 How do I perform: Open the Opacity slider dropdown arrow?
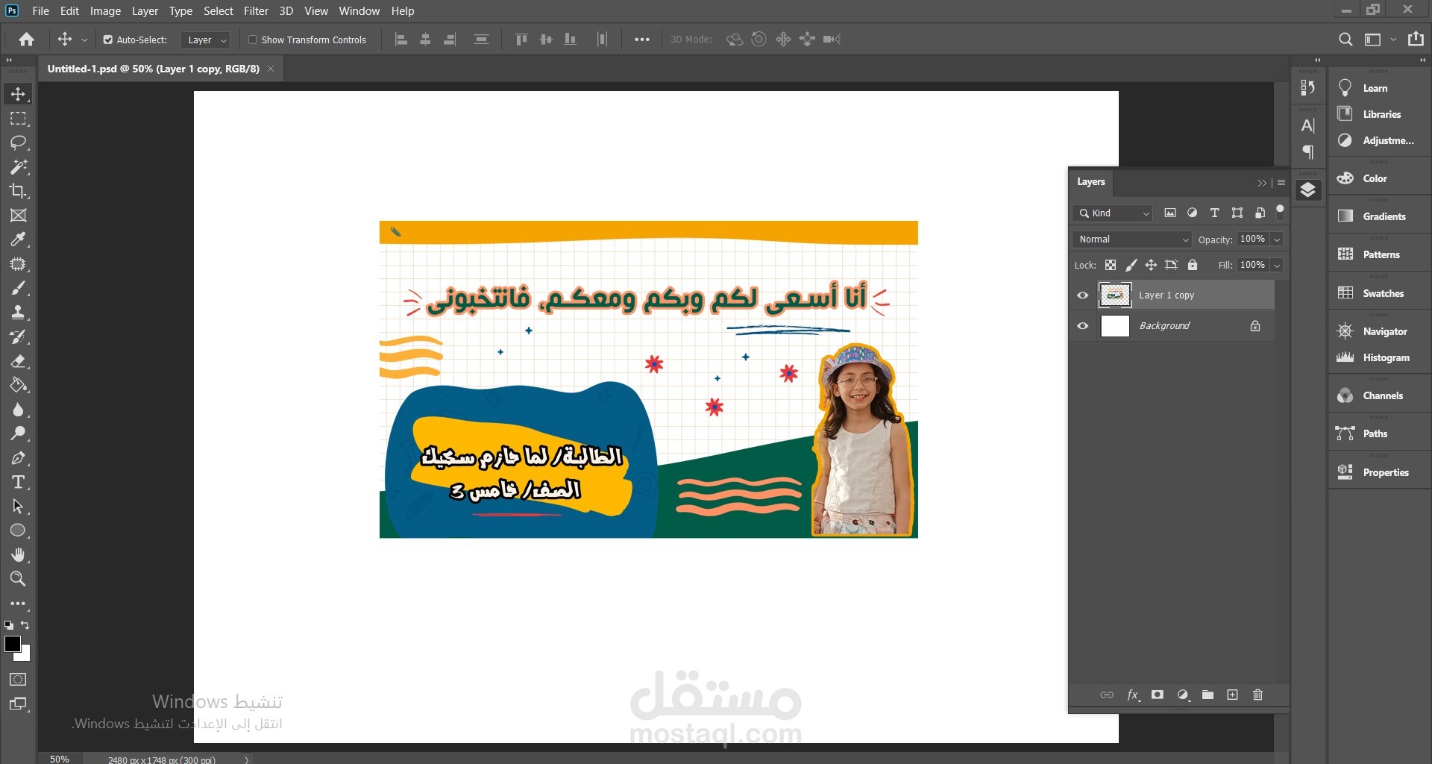(1277, 239)
